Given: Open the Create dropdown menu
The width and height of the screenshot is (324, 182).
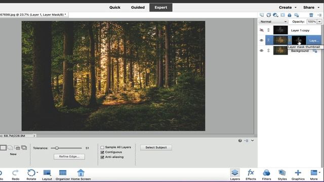Looking at the screenshot, I should (288, 8).
